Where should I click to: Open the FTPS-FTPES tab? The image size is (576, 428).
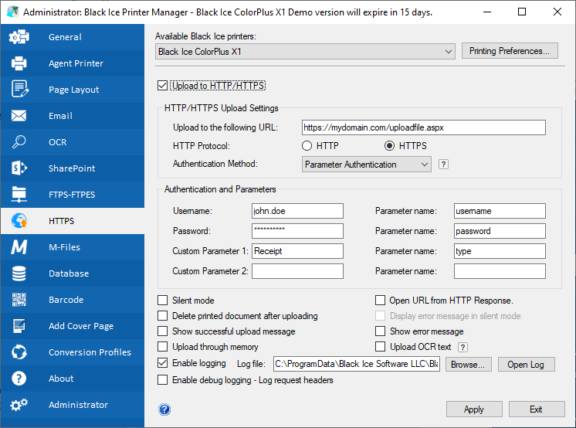[x=73, y=195]
